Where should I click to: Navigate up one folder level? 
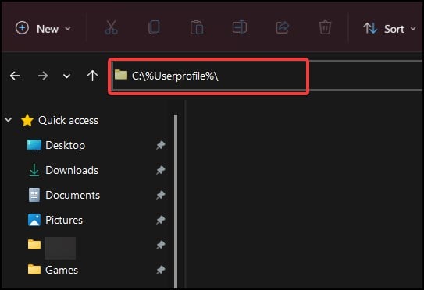click(92, 76)
